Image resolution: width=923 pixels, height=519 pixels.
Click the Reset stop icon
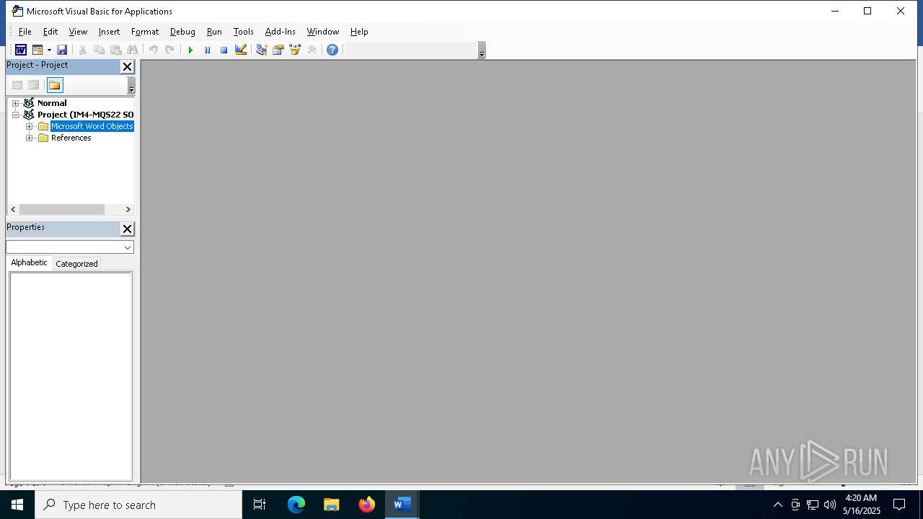pos(224,50)
